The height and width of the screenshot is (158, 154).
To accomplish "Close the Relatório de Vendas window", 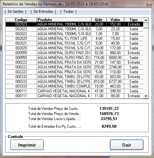I will 149,4.
